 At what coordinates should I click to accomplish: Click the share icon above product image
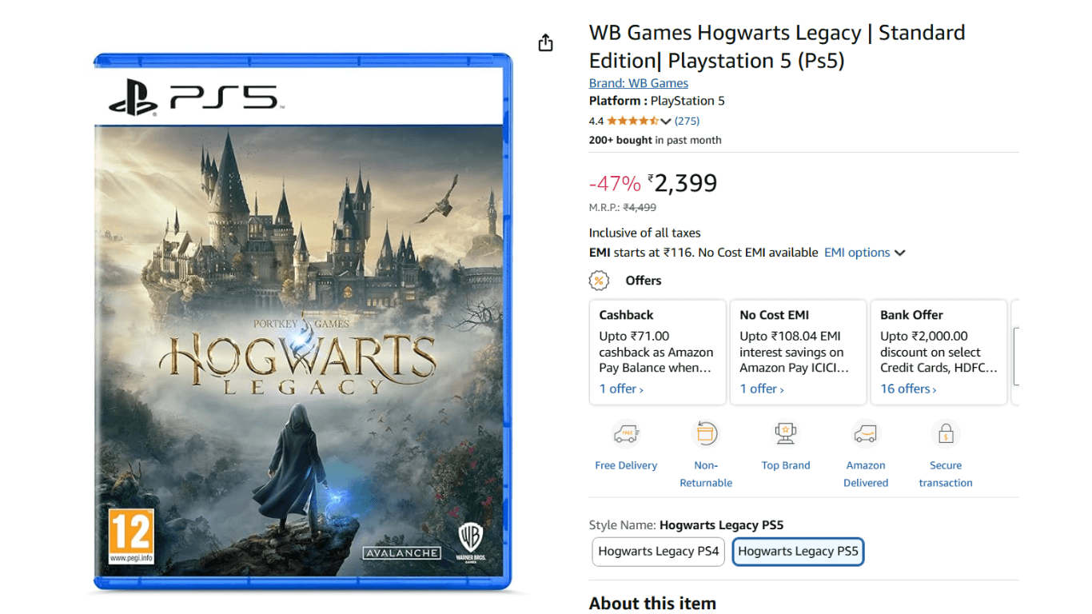pos(545,42)
